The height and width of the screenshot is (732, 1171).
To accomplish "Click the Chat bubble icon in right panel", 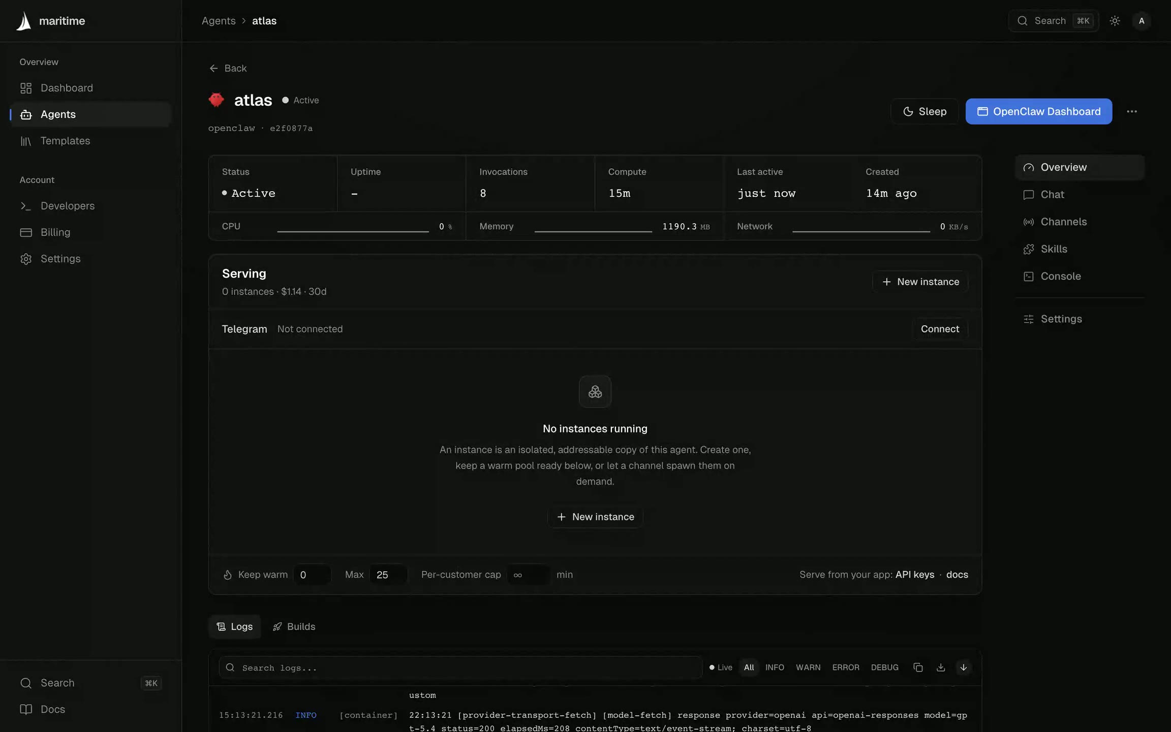I will 1029,195.
